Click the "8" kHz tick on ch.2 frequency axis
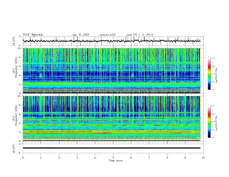229x177 pixels. point(21,105)
